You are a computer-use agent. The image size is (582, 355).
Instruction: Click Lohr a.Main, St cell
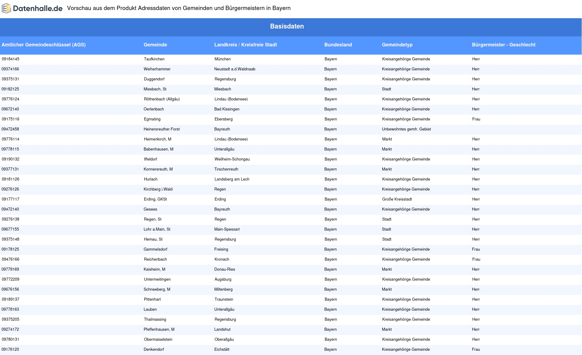pos(157,229)
